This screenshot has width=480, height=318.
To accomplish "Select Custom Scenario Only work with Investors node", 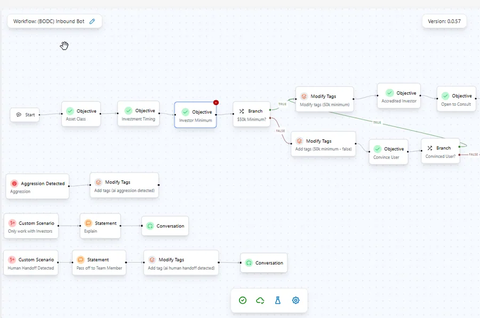I will (x=31, y=226).
